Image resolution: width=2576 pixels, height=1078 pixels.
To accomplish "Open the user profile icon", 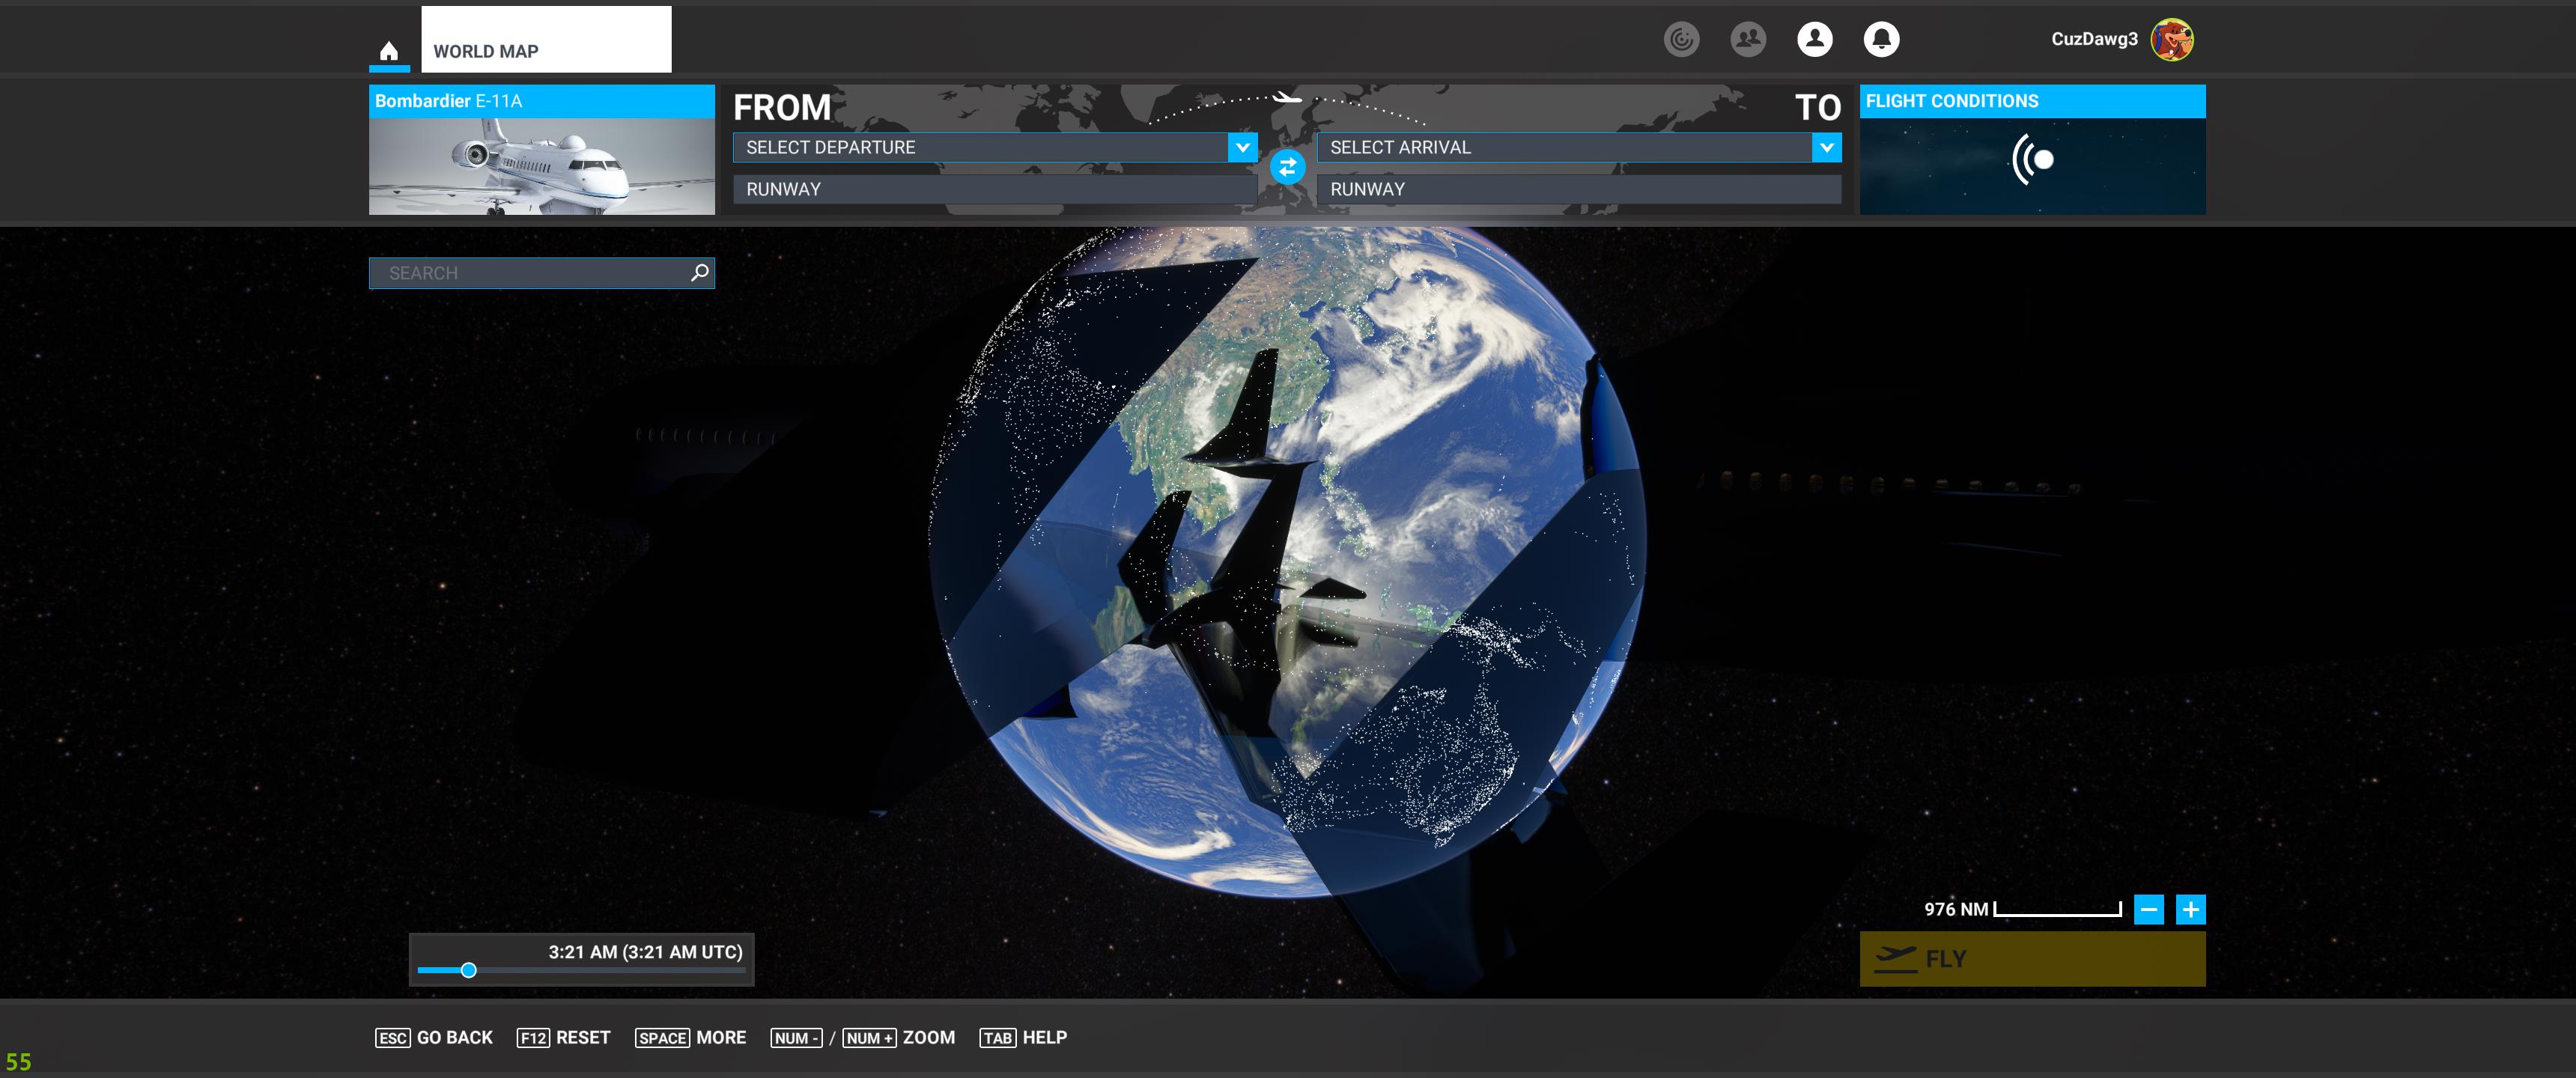I will [x=1814, y=39].
